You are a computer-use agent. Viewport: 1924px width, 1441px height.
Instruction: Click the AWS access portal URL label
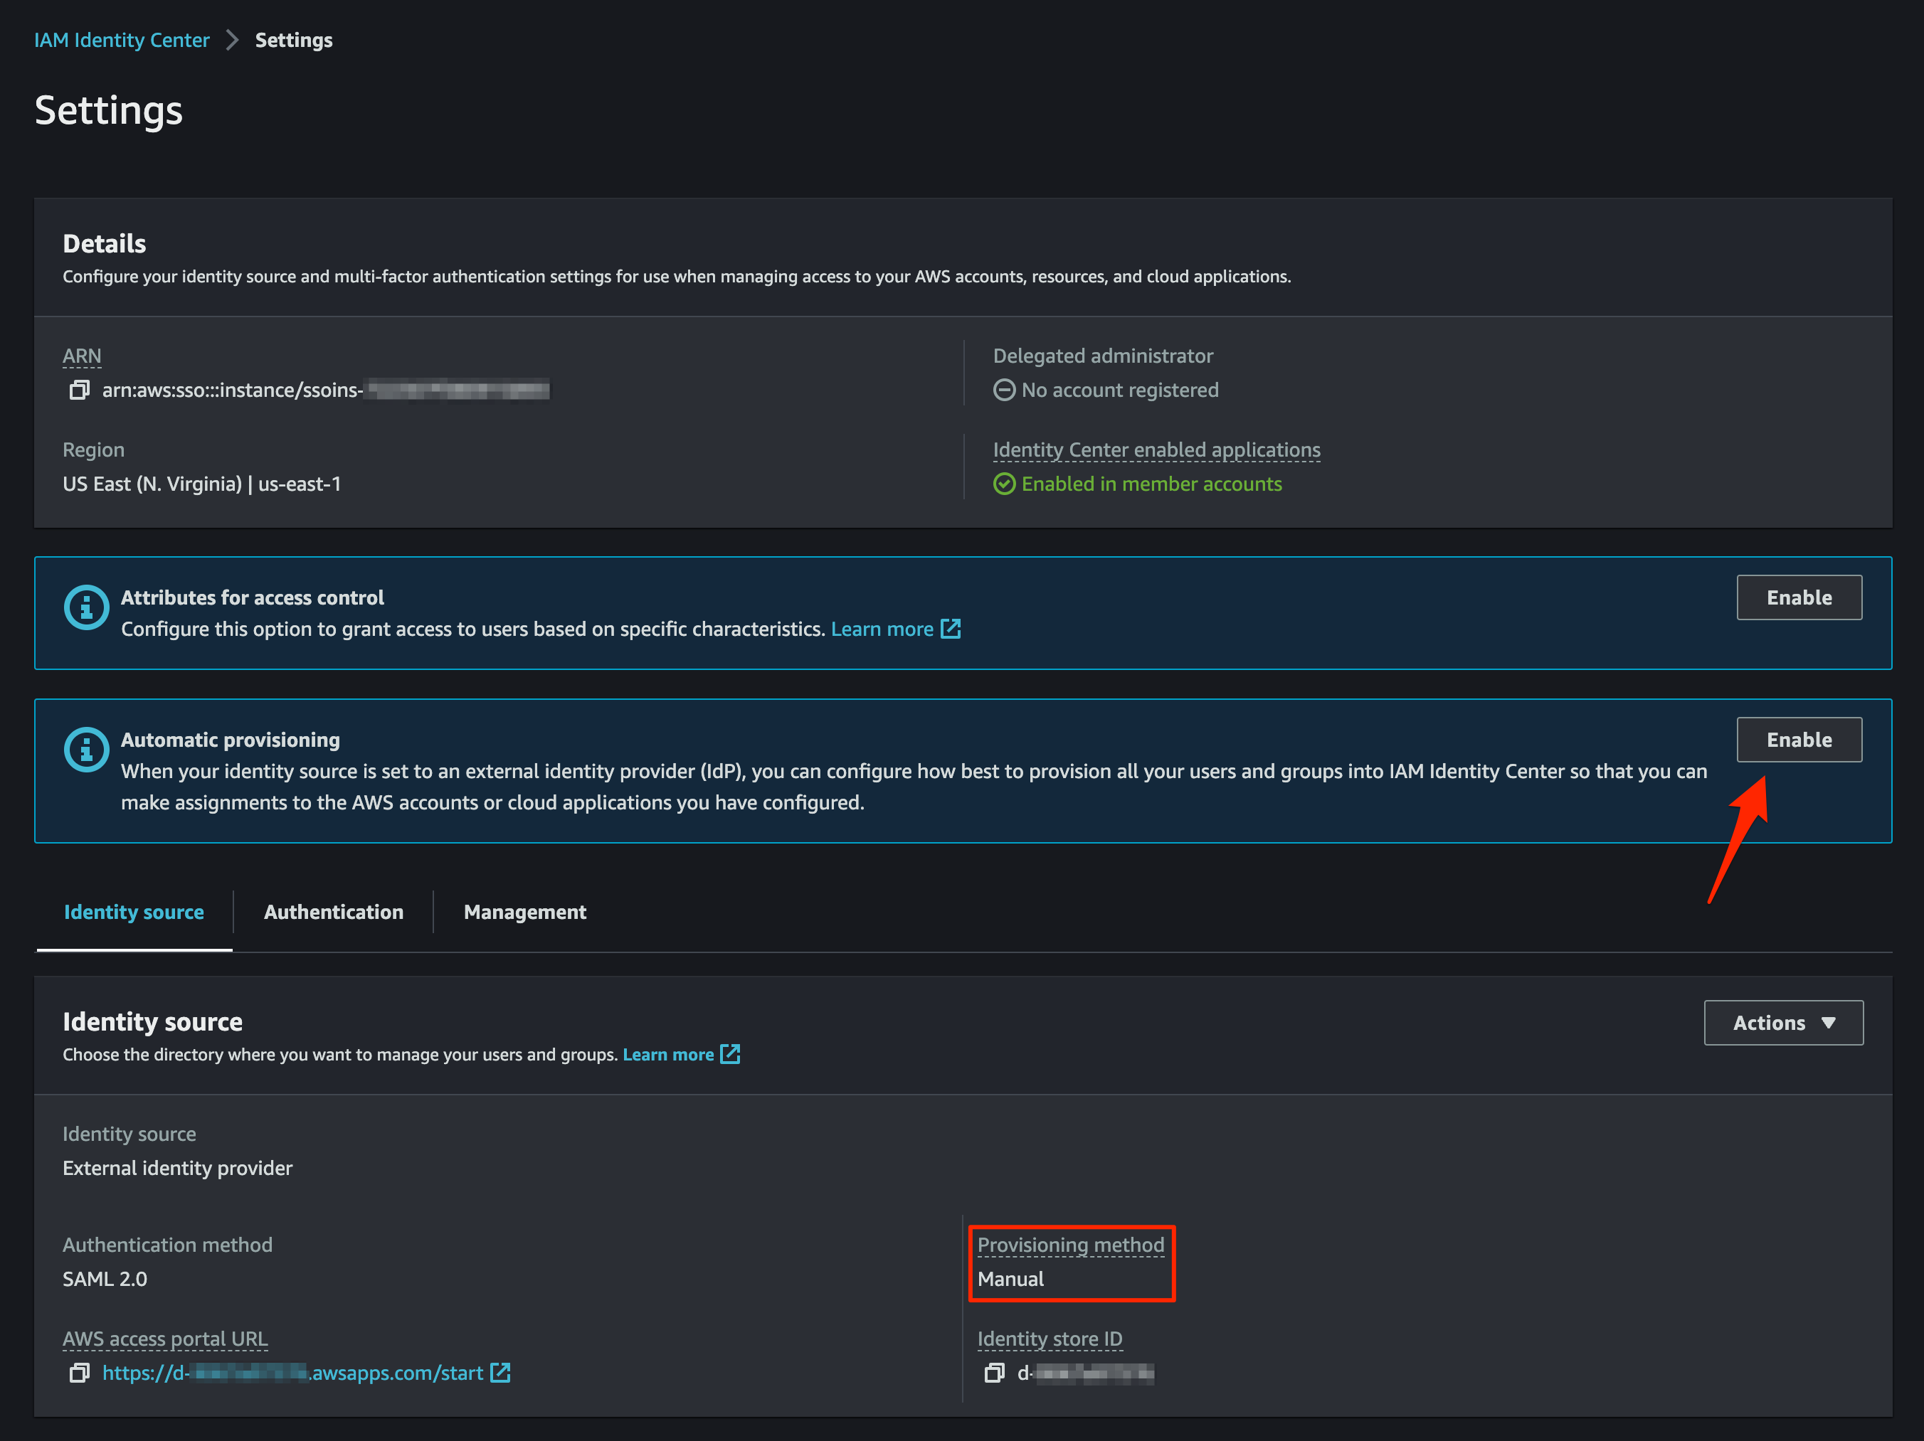click(x=165, y=1339)
